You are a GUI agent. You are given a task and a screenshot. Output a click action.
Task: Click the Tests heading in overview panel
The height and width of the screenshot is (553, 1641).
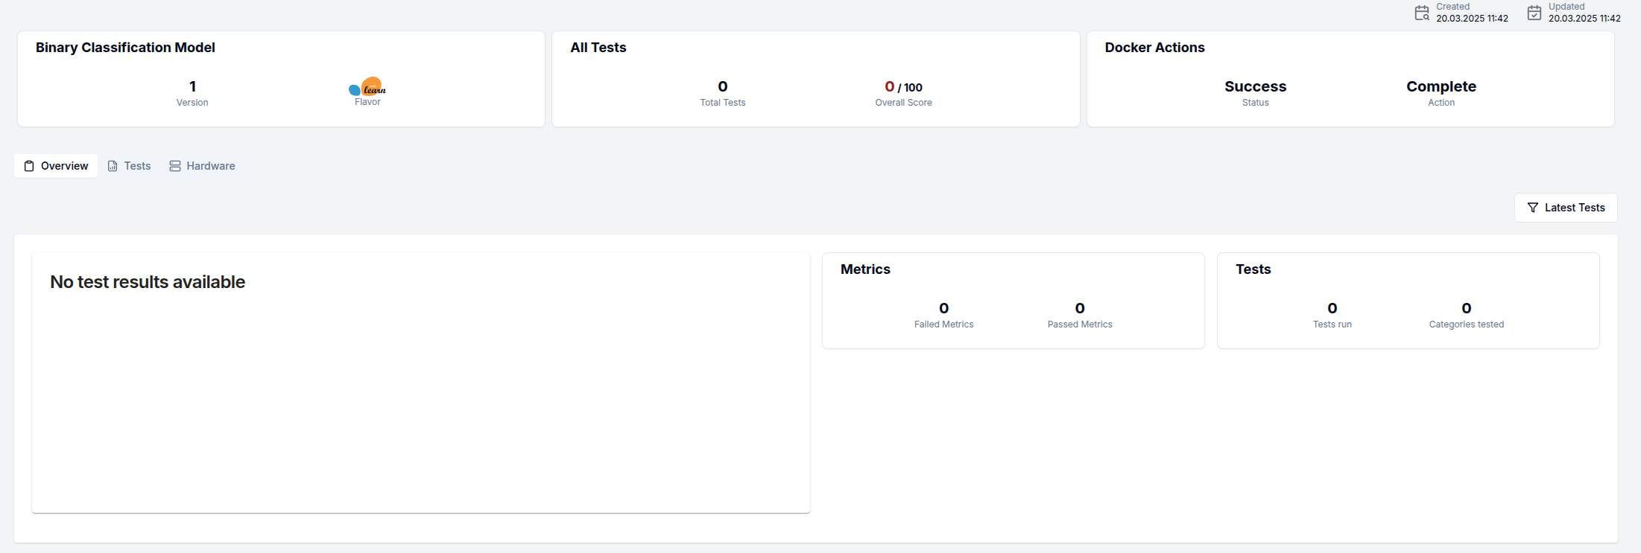1253,269
